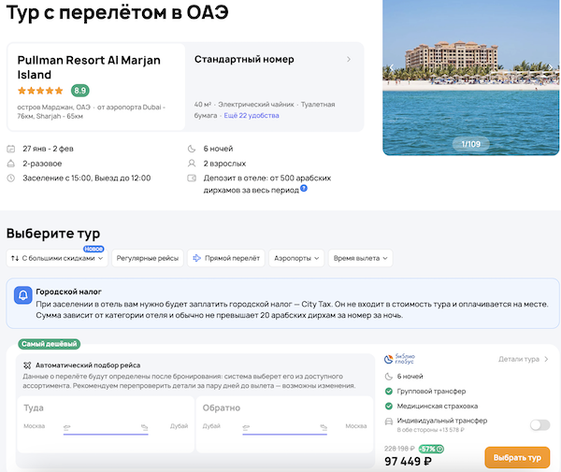Click the deposit info question mark icon
Viewport: 561px width, 472px height.
tap(304, 189)
